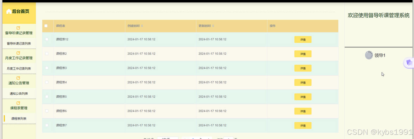Click the home icon beside 后台首页

pyautogui.click(x=9, y=12)
